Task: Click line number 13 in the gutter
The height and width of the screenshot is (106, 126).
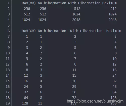Action: (x=8, y=70)
